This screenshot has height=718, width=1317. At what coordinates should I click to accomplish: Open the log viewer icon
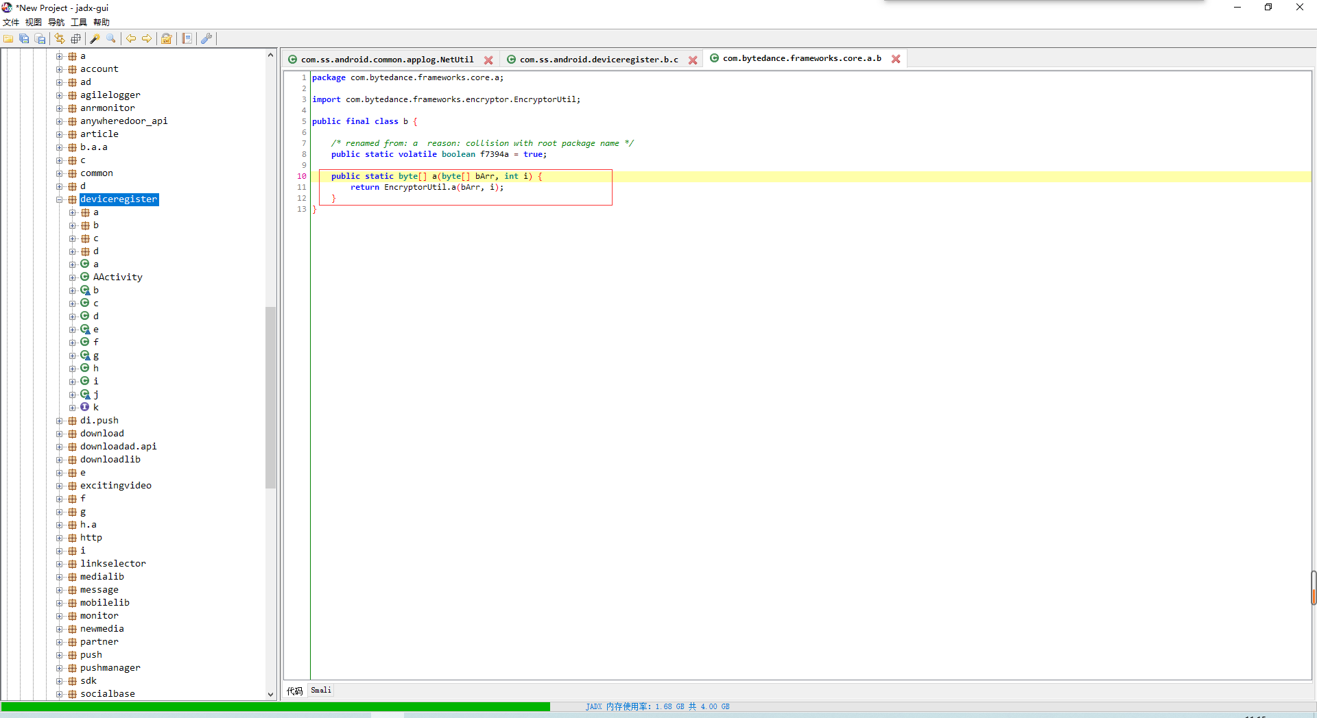pos(187,39)
